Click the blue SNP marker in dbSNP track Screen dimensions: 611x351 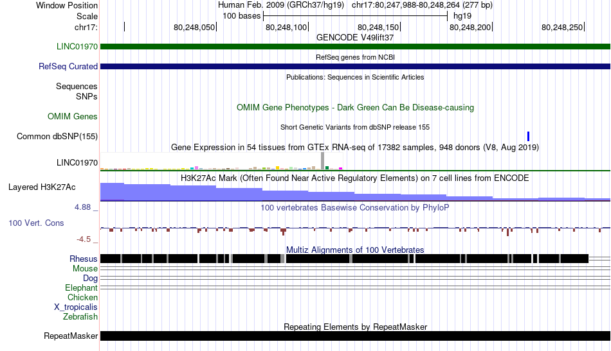[529, 137]
